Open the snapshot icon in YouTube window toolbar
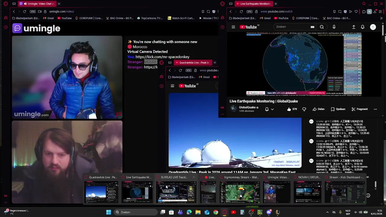This screenshot has width=386, height=217. point(340,11)
